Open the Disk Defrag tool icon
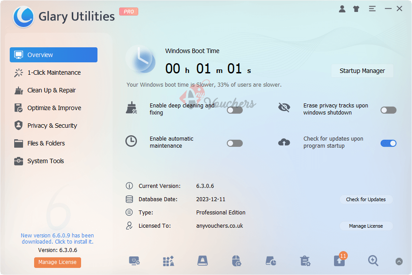The height and width of the screenshot is (275, 412). click(202, 261)
